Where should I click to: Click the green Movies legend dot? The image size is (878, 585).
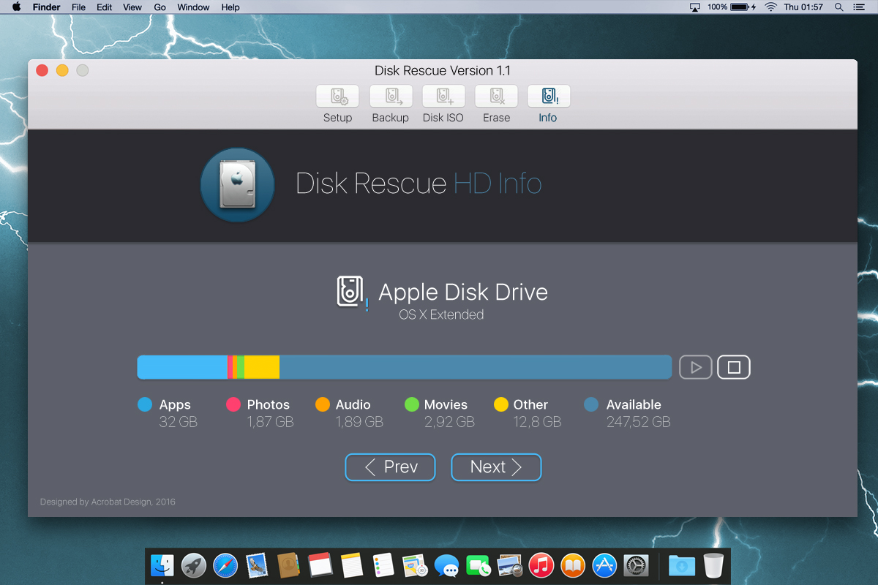pos(411,404)
